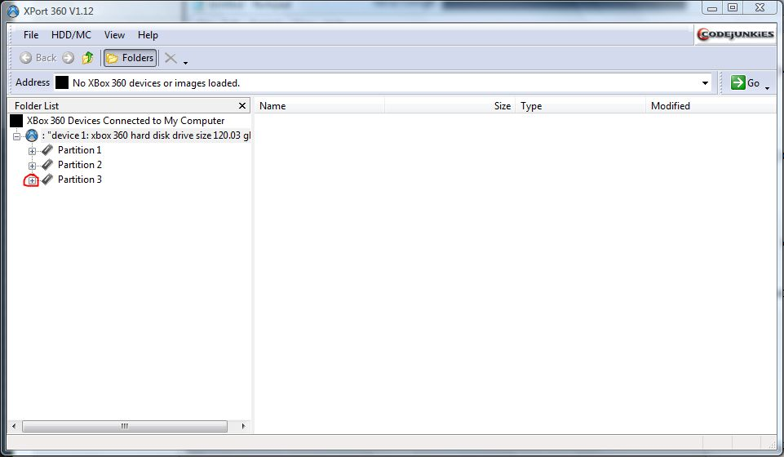784x457 pixels.
Task: Select XBox 360 Devices Connected root node
Action: tap(126, 121)
